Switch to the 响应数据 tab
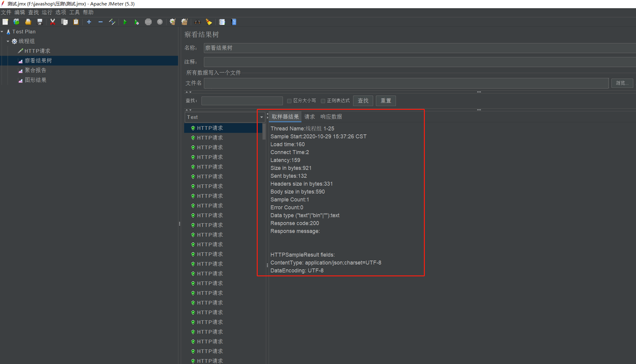 (x=331, y=117)
